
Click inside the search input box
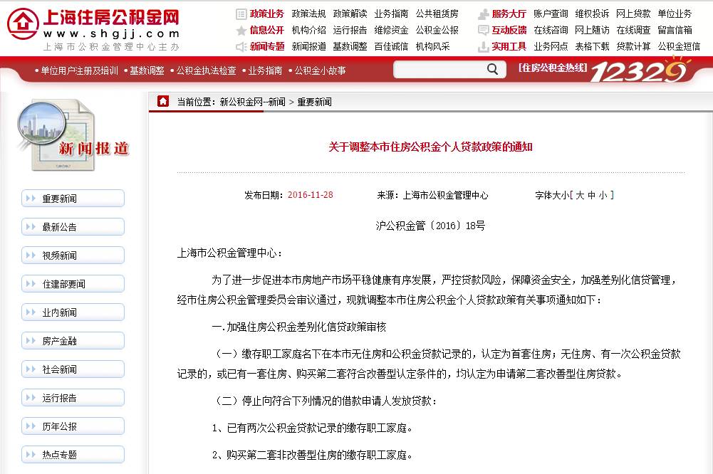coord(438,69)
